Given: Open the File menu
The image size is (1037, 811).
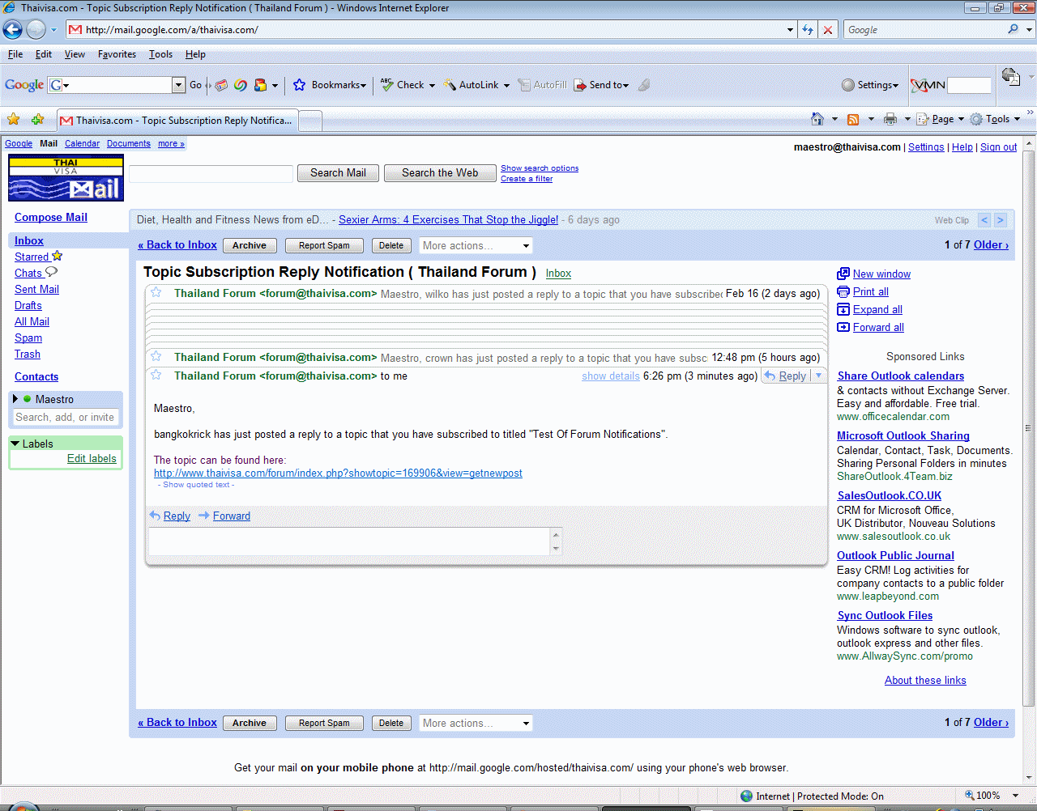Looking at the screenshot, I should (15, 54).
